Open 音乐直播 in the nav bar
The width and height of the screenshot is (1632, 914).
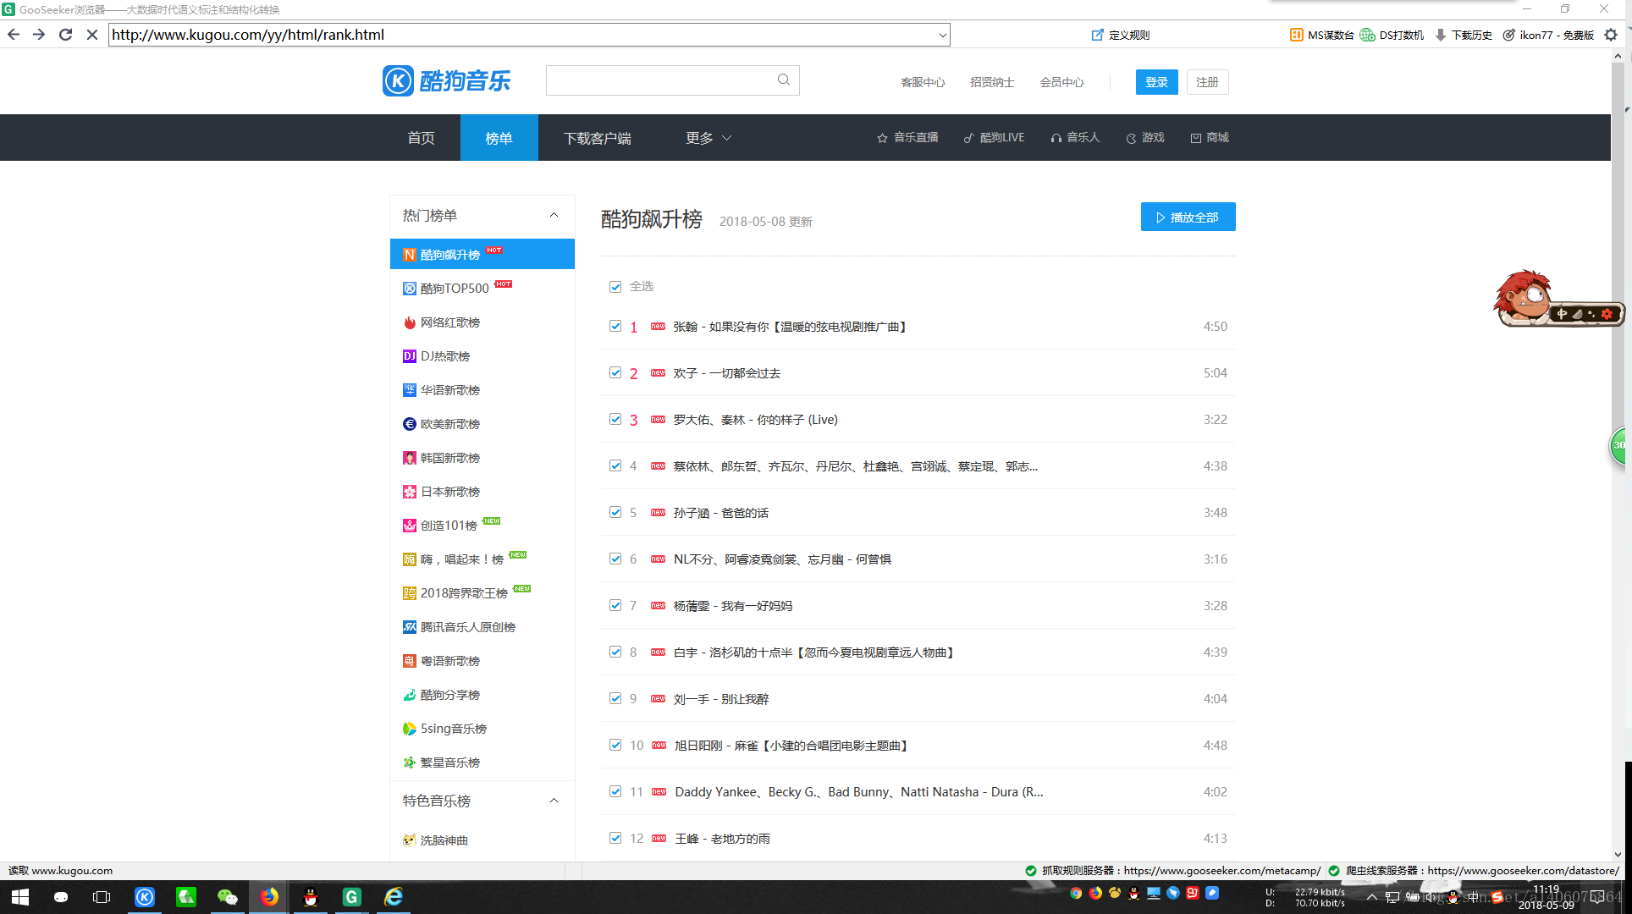[x=907, y=137]
